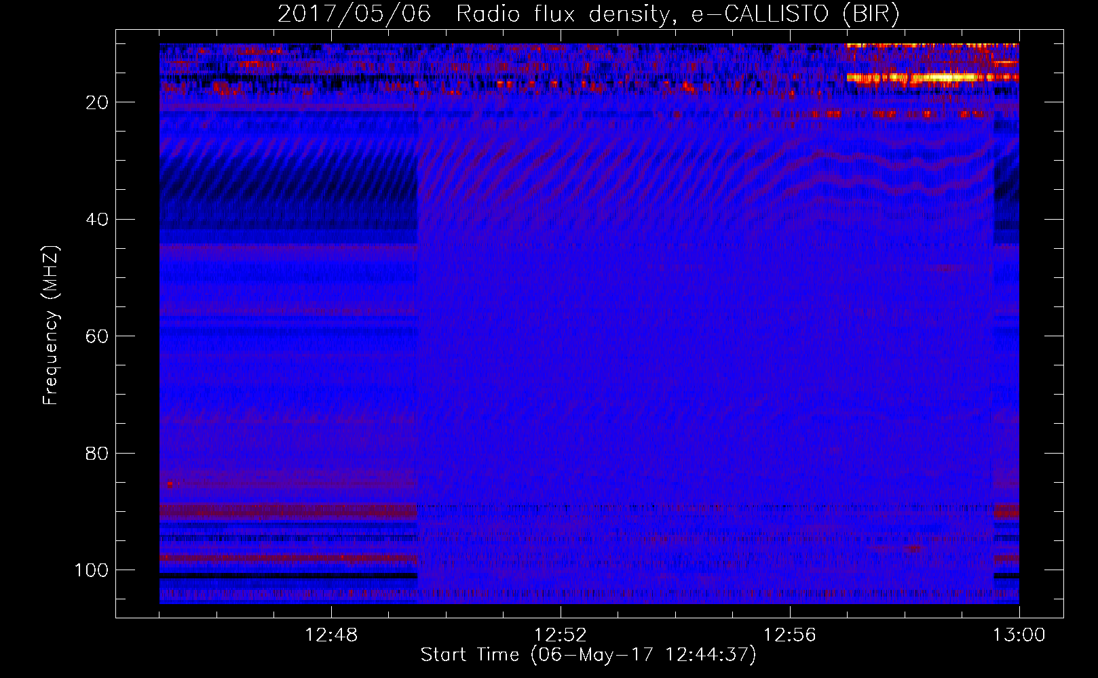
Task: Click the "60" frequency tick label
Action: 97,336
